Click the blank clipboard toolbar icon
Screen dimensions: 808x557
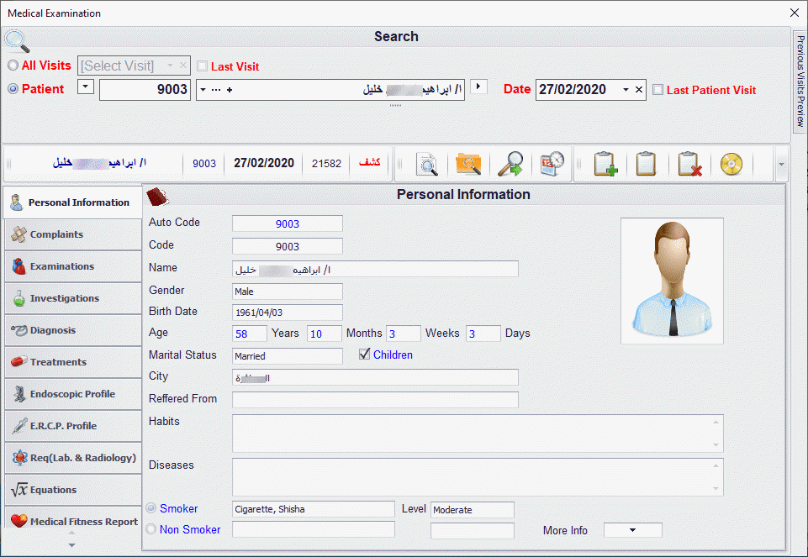tap(646, 164)
